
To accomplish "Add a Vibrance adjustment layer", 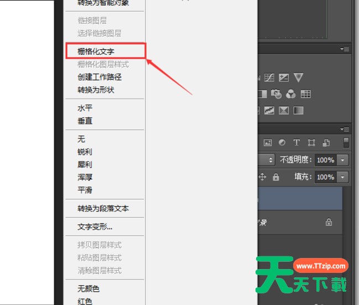I will (298, 78).
